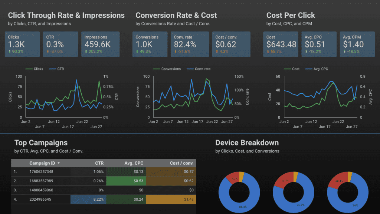
Task: Click the Click Through Rate & Impressions title
Action: (66, 16)
